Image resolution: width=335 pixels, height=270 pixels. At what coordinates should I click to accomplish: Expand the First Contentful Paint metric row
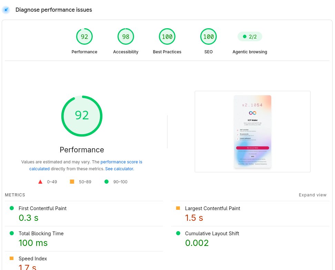84,214
